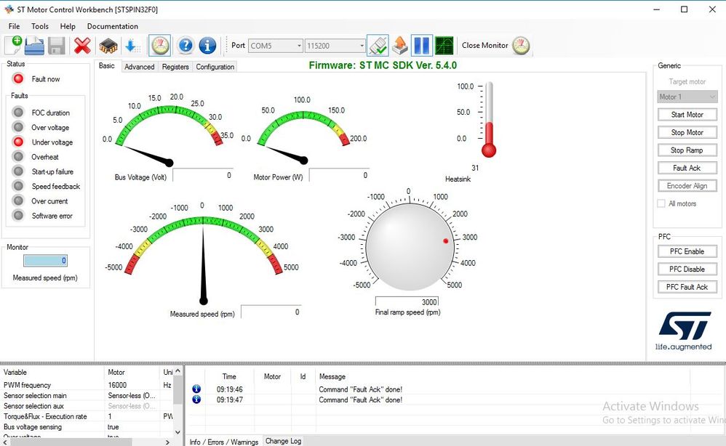The height and width of the screenshot is (446, 726).
Task: Click the info icon on the 09:19:47 log row
Action: click(196, 400)
